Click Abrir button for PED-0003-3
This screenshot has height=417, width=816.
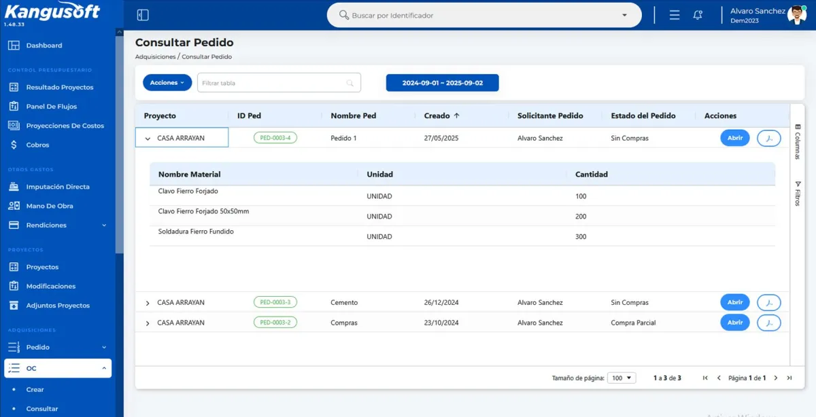(x=734, y=302)
